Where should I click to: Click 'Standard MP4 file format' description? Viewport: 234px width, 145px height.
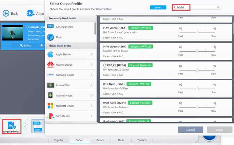115,51
